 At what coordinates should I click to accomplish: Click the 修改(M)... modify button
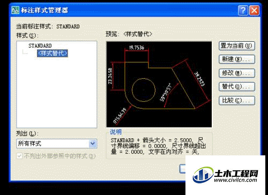click(237, 73)
